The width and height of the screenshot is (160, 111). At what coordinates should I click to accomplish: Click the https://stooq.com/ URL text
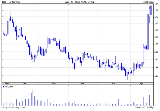[x=13, y=107]
